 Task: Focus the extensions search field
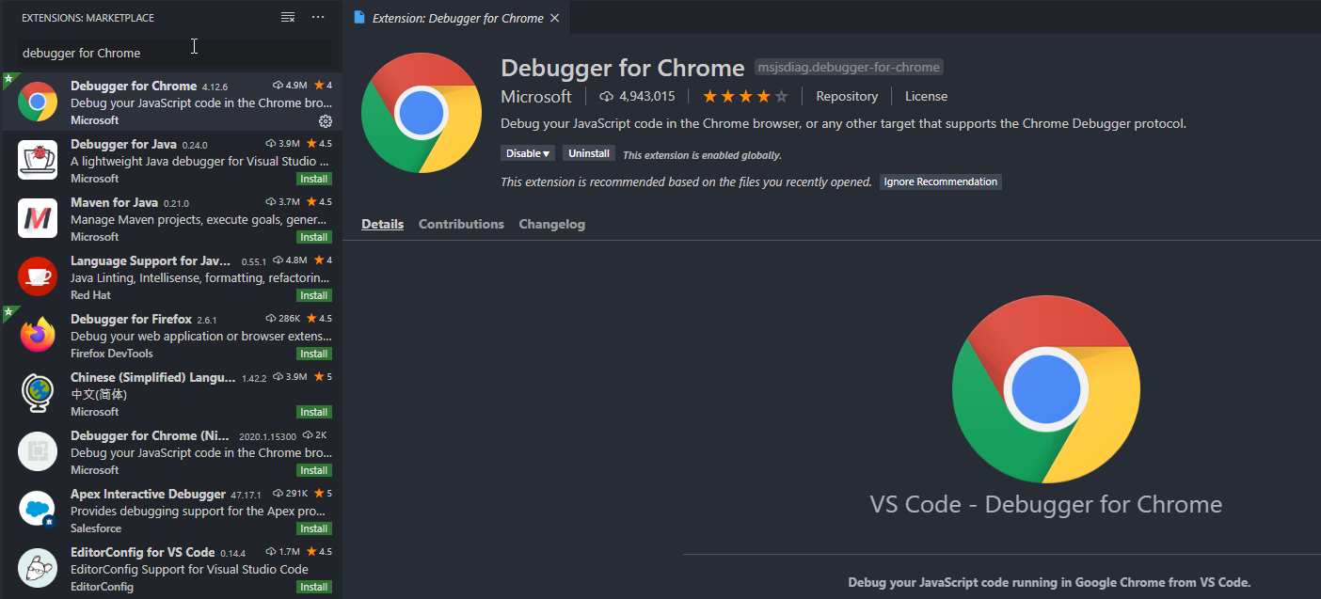coord(175,53)
